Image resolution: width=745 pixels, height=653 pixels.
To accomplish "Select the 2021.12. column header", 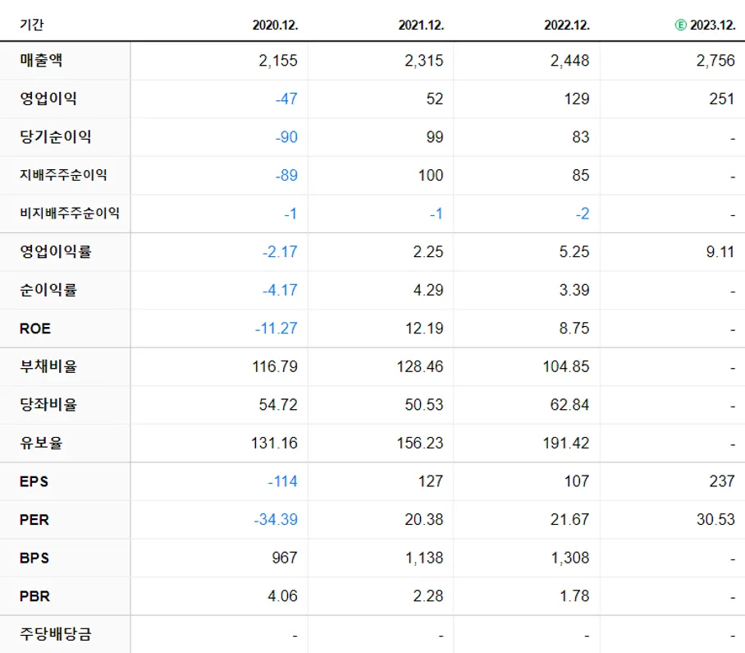I will click(421, 25).
